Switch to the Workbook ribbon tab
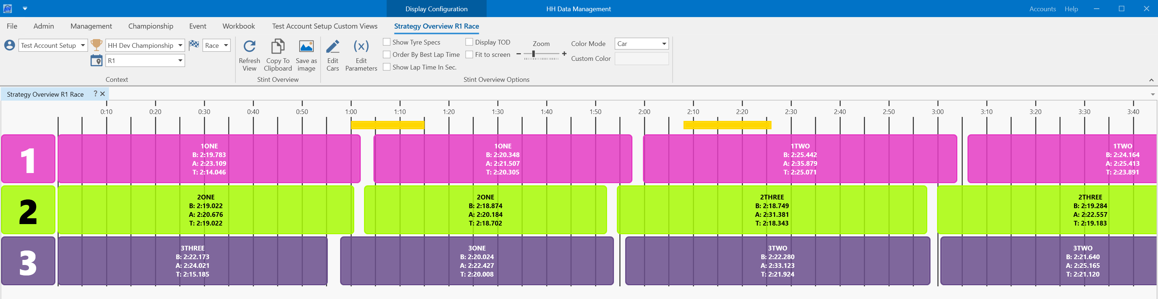1158x299 pixels. click(238, 26)
